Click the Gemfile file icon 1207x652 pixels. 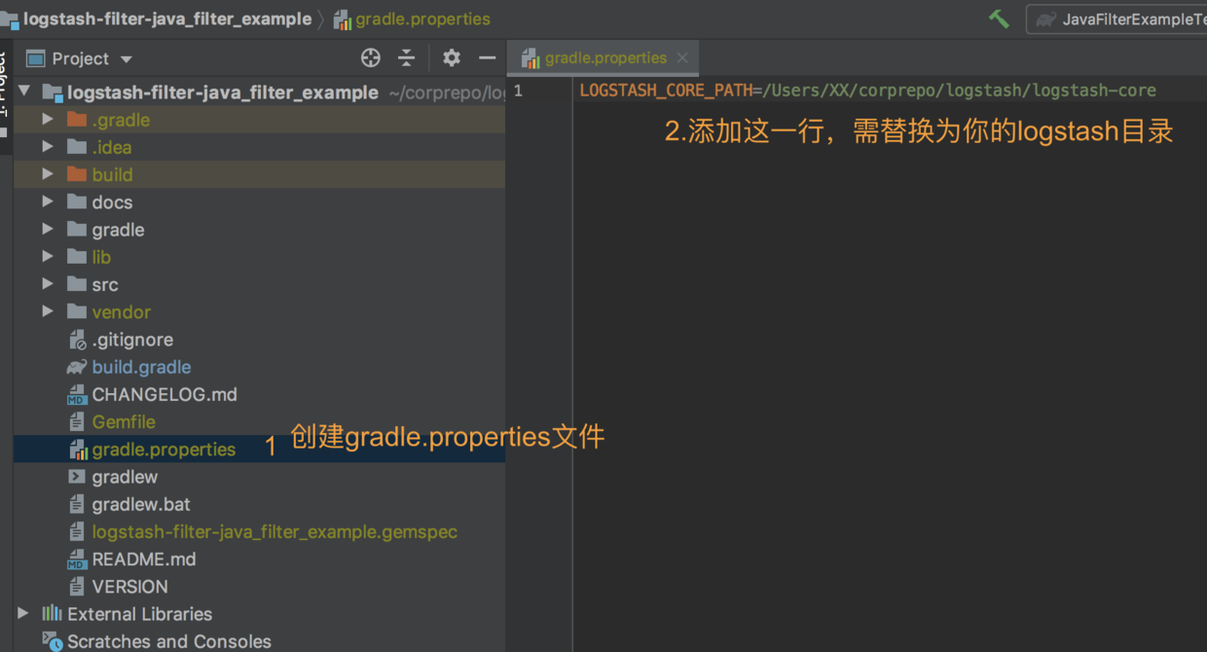point(77,421)
